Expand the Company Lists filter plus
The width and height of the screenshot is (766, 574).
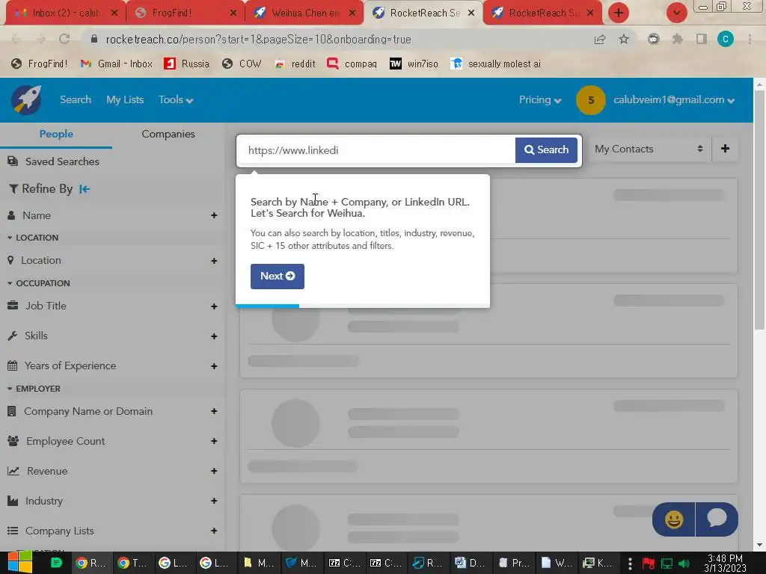click(214, 531)
